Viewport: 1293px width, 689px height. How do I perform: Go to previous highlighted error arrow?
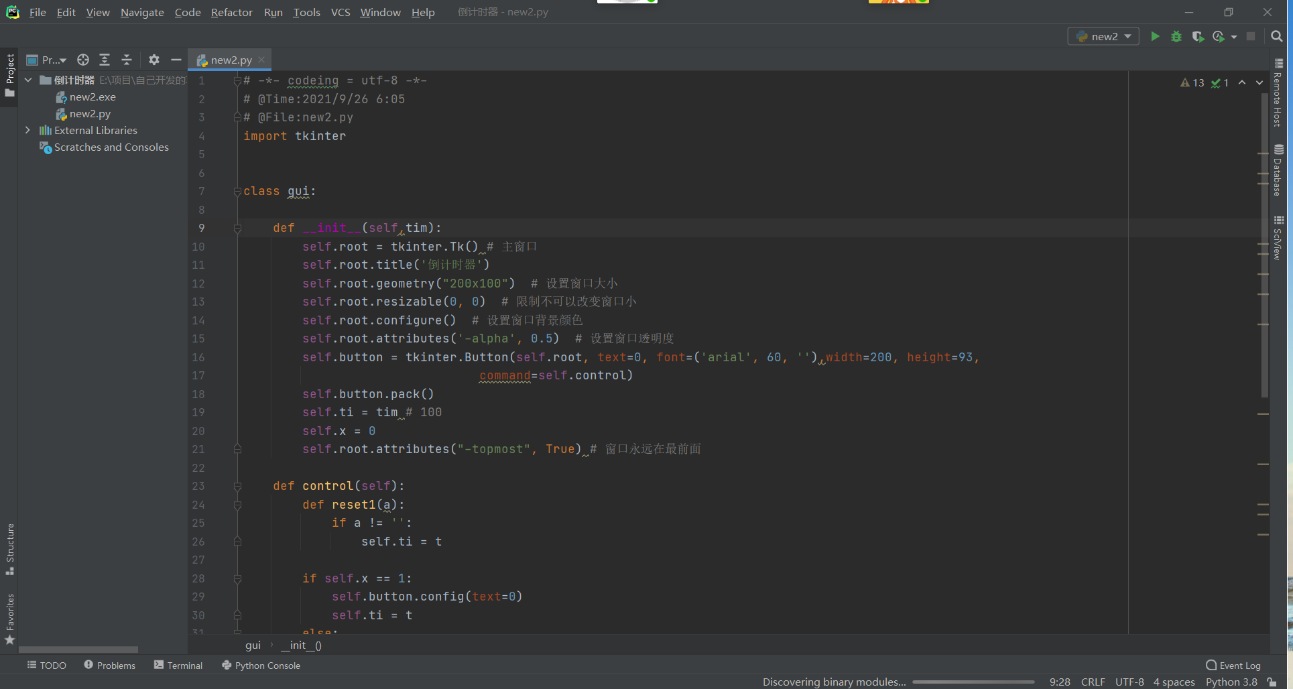(x=1242, y=82)
